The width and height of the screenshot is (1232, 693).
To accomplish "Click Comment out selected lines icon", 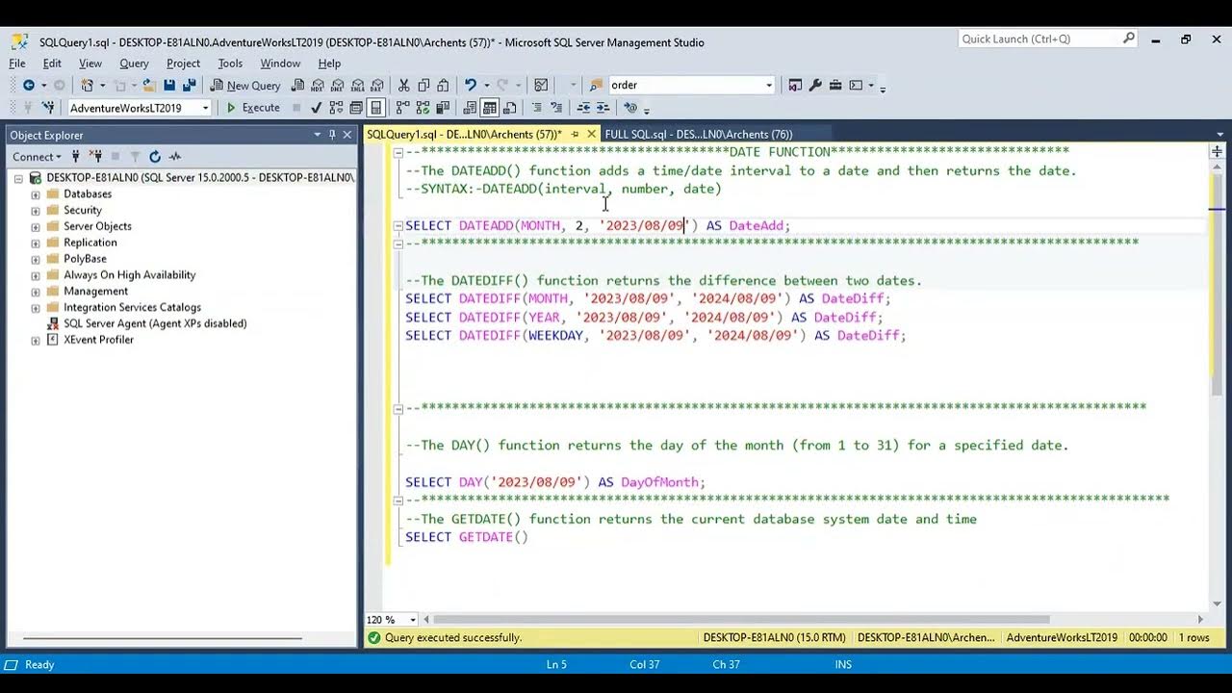I will pos(537,108).
